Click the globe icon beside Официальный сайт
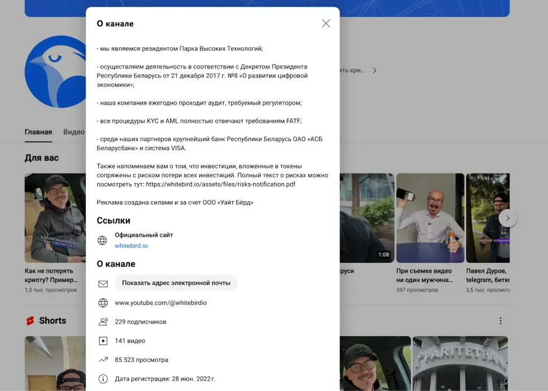The height and width of the screenshot is (391, 548). (102, 240)
